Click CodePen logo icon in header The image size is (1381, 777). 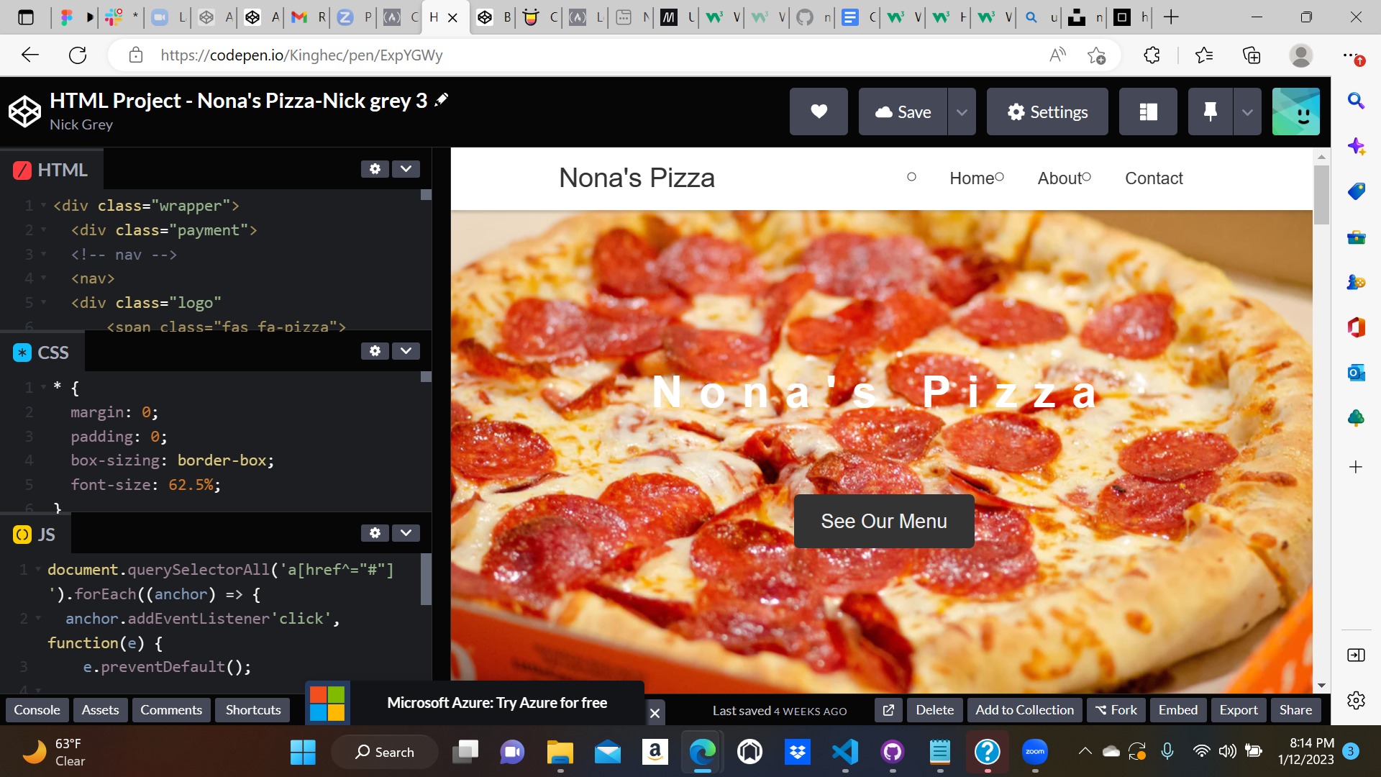coord(24,112)
